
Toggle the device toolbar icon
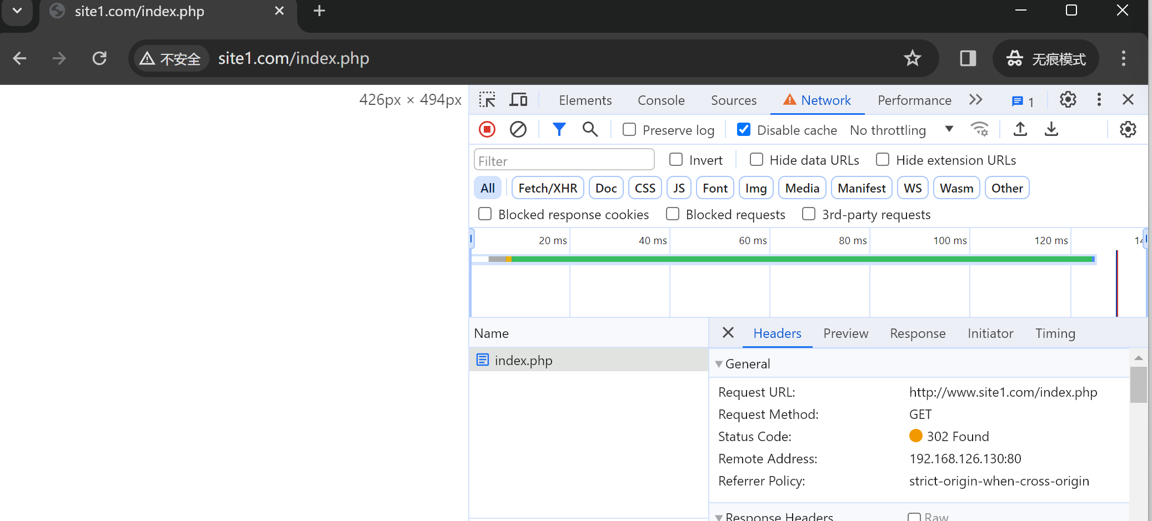pos(518,100)
